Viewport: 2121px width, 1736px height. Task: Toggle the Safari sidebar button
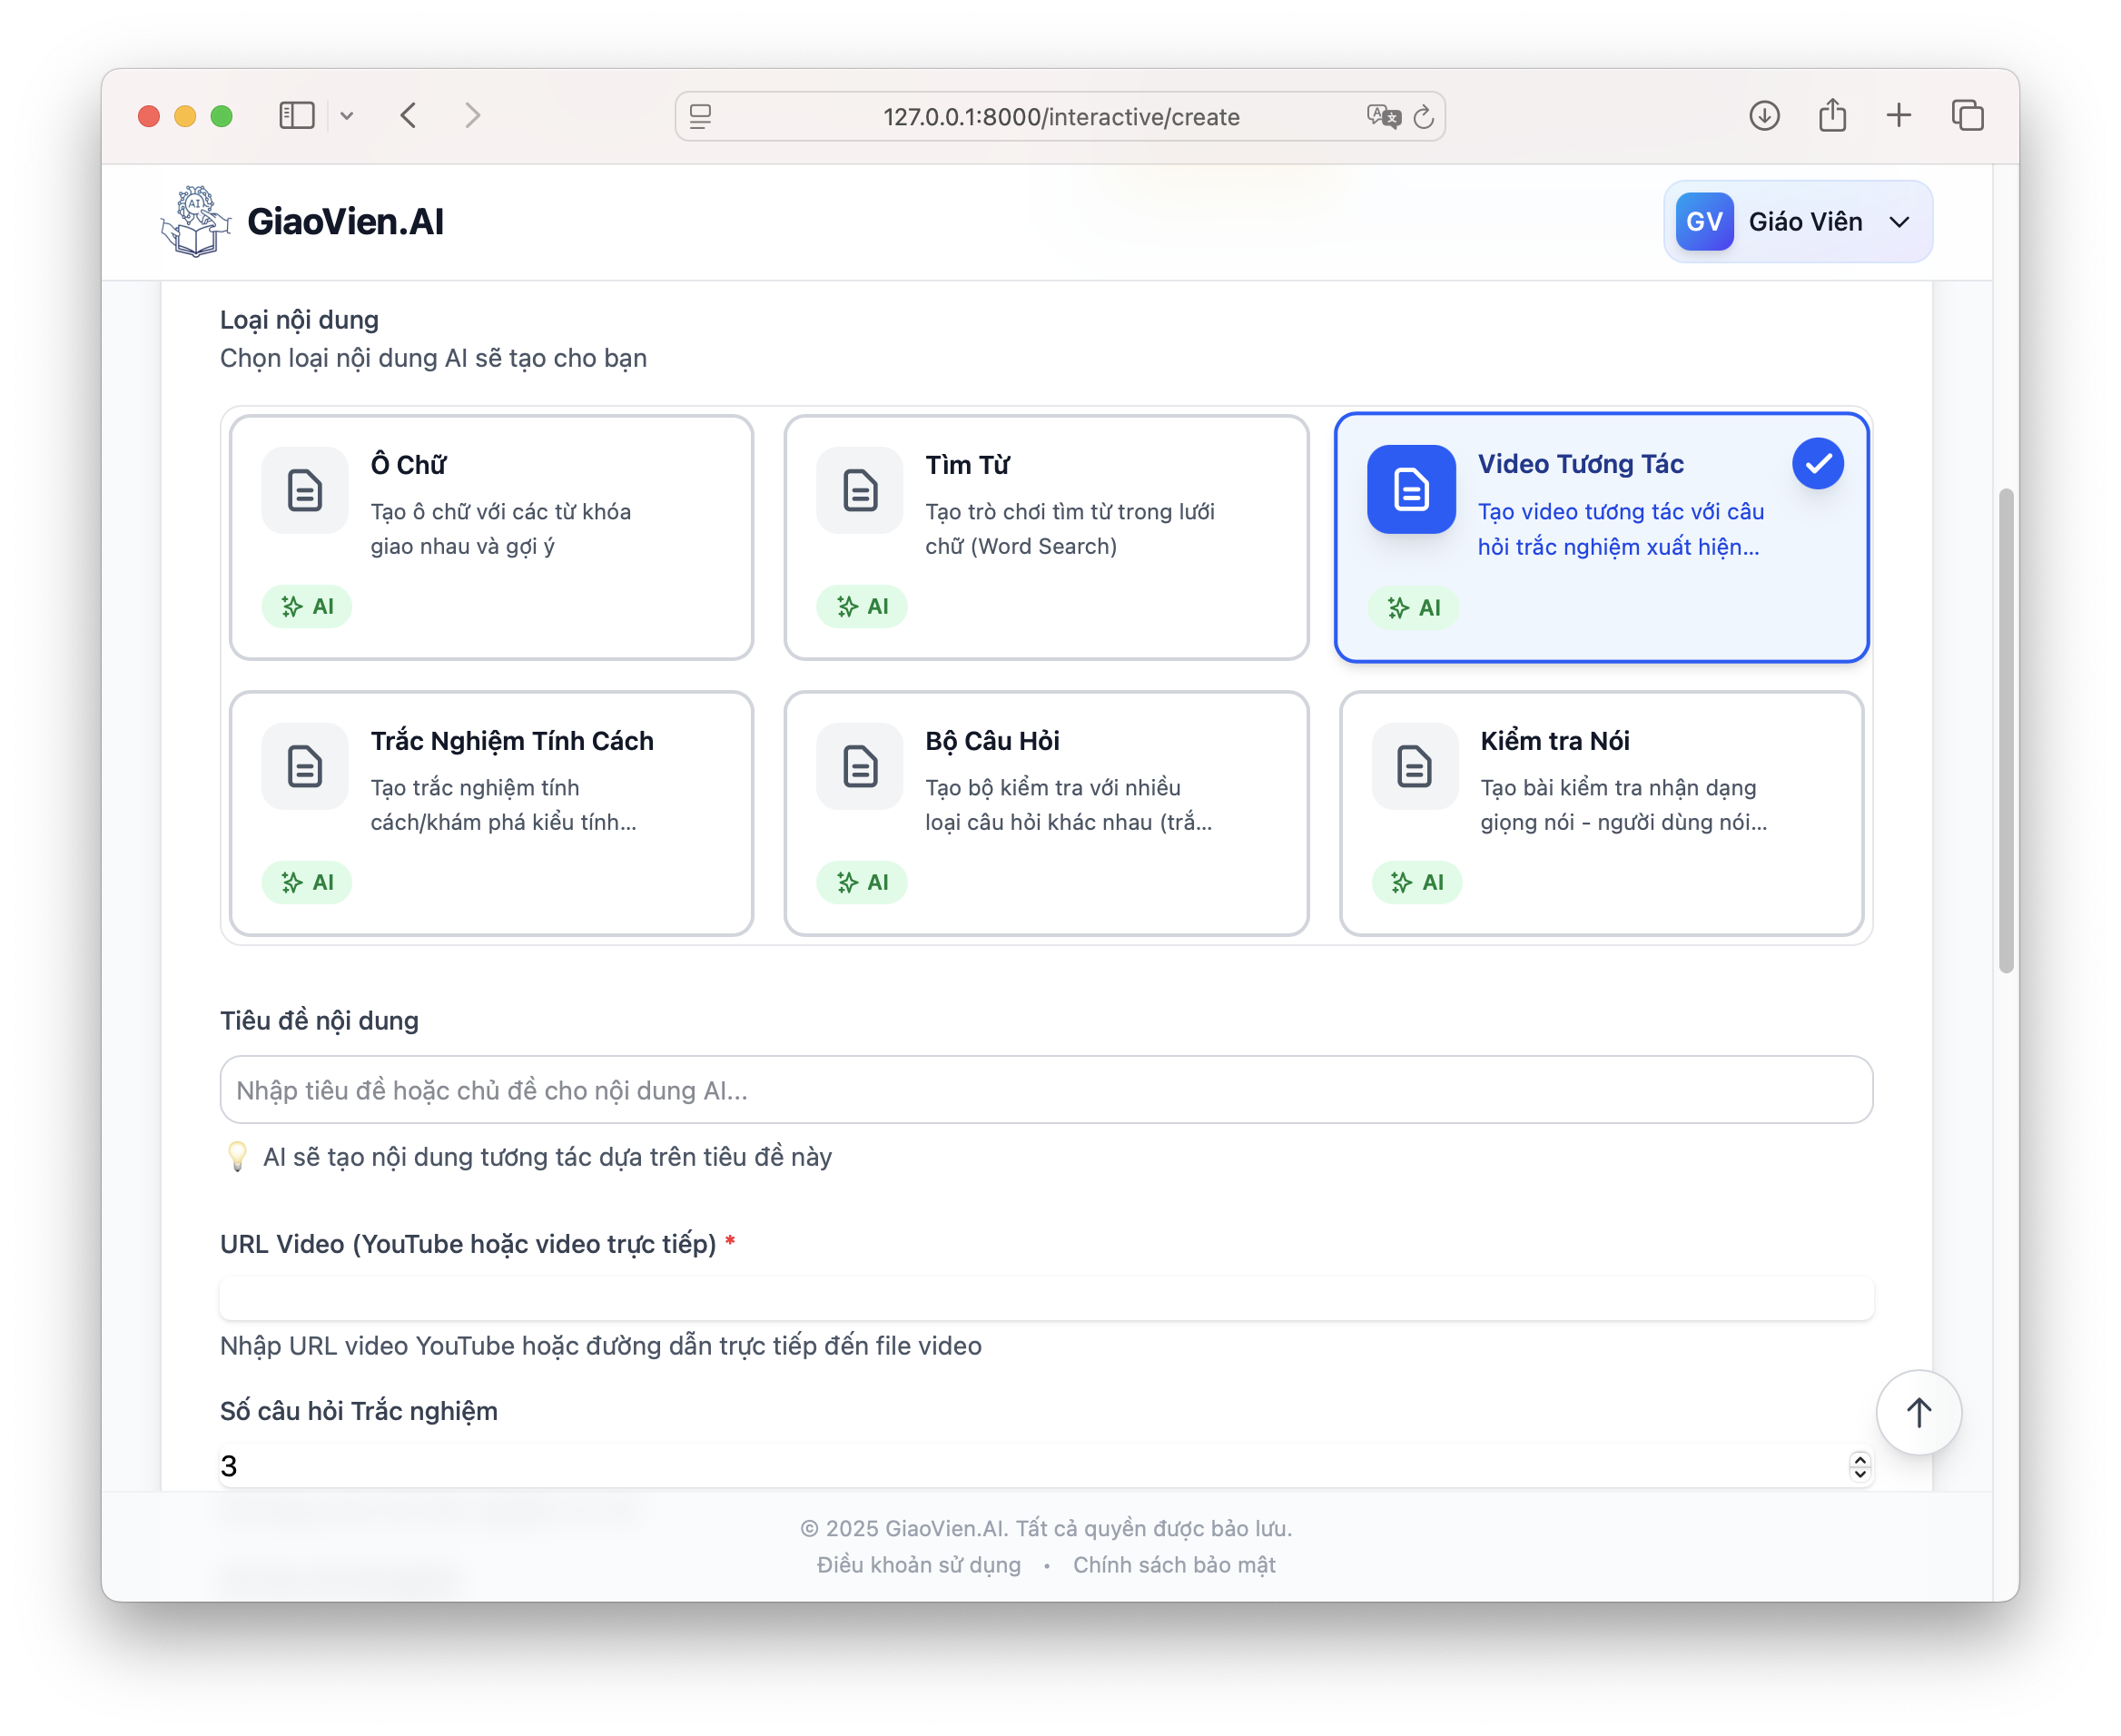296,116
